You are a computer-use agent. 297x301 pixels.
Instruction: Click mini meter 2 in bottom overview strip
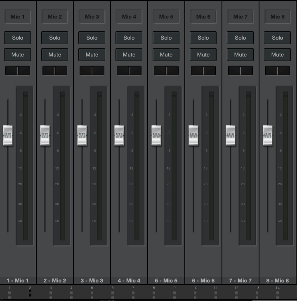[30, 294]
